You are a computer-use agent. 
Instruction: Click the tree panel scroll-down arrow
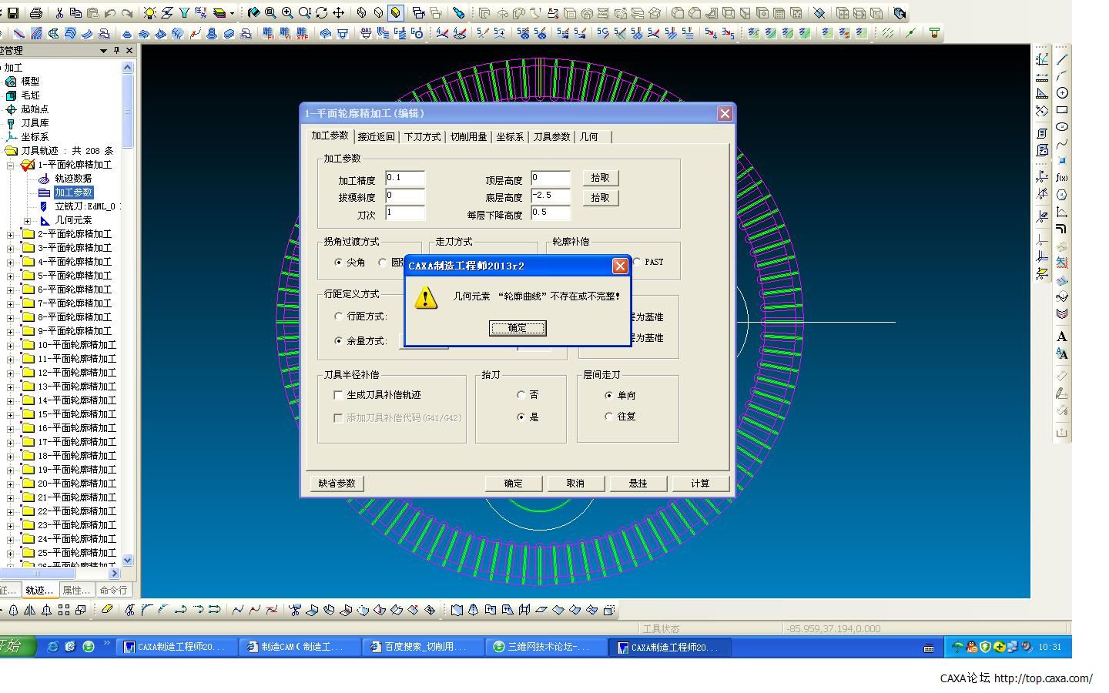pos(128,561)
